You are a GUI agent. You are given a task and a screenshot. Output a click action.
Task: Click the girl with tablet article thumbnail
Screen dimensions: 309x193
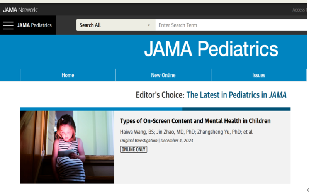click(x=67, y=147)
